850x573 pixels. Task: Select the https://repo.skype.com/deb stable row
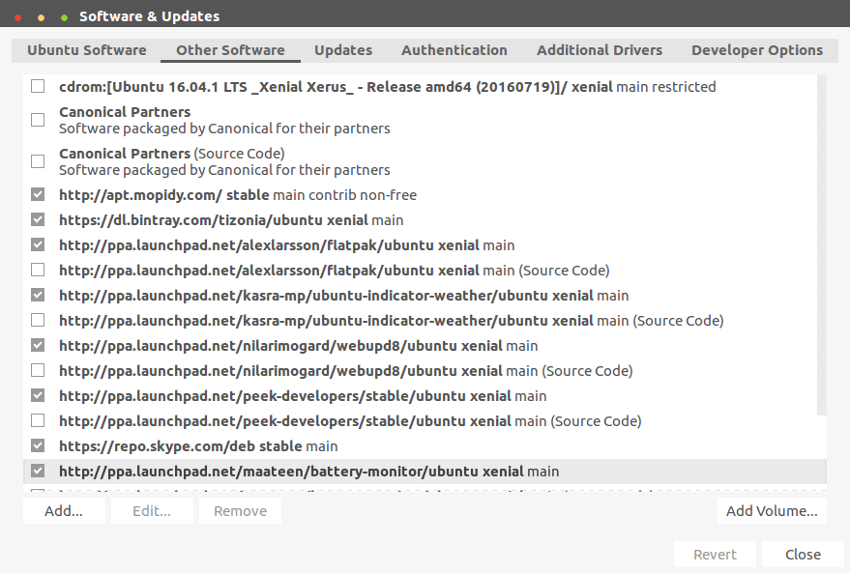click(x=198, y=446)
